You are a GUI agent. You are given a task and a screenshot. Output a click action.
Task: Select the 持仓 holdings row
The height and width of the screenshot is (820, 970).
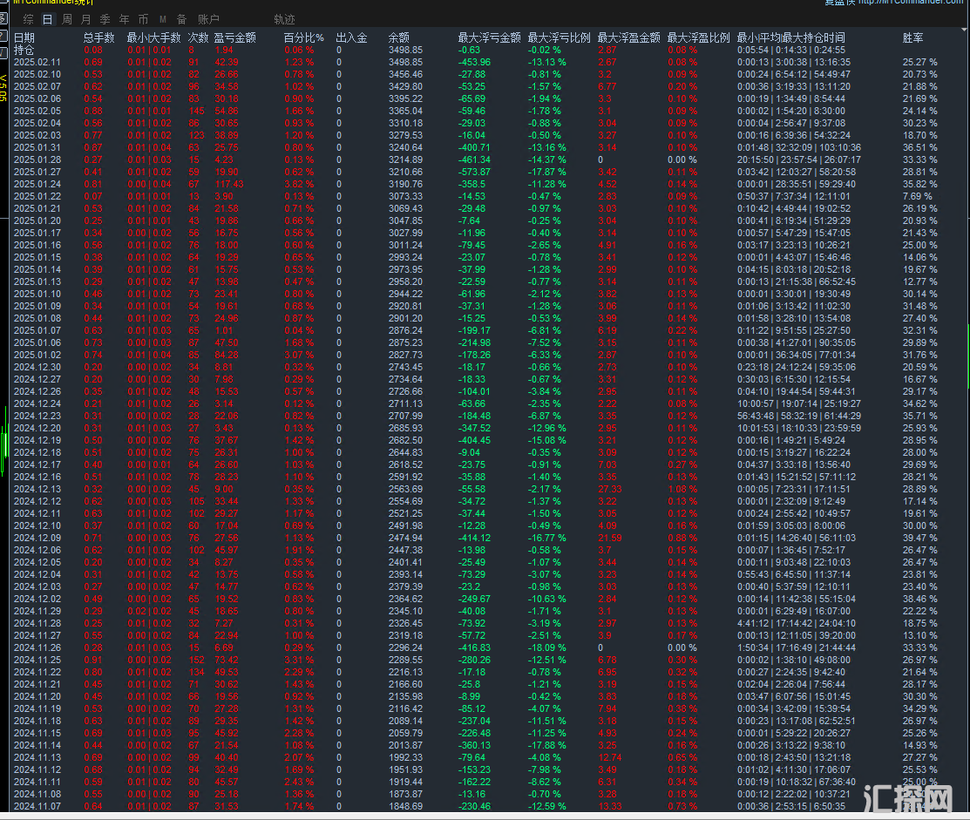24,51
